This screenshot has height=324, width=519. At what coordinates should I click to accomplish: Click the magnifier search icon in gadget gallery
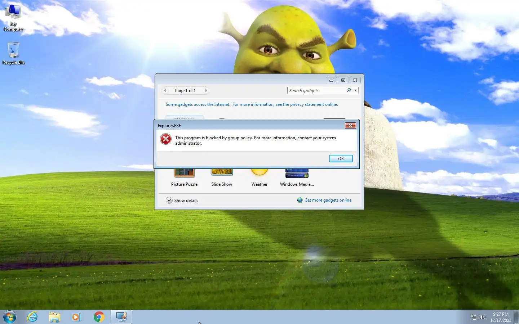click(x=349, y=90)
